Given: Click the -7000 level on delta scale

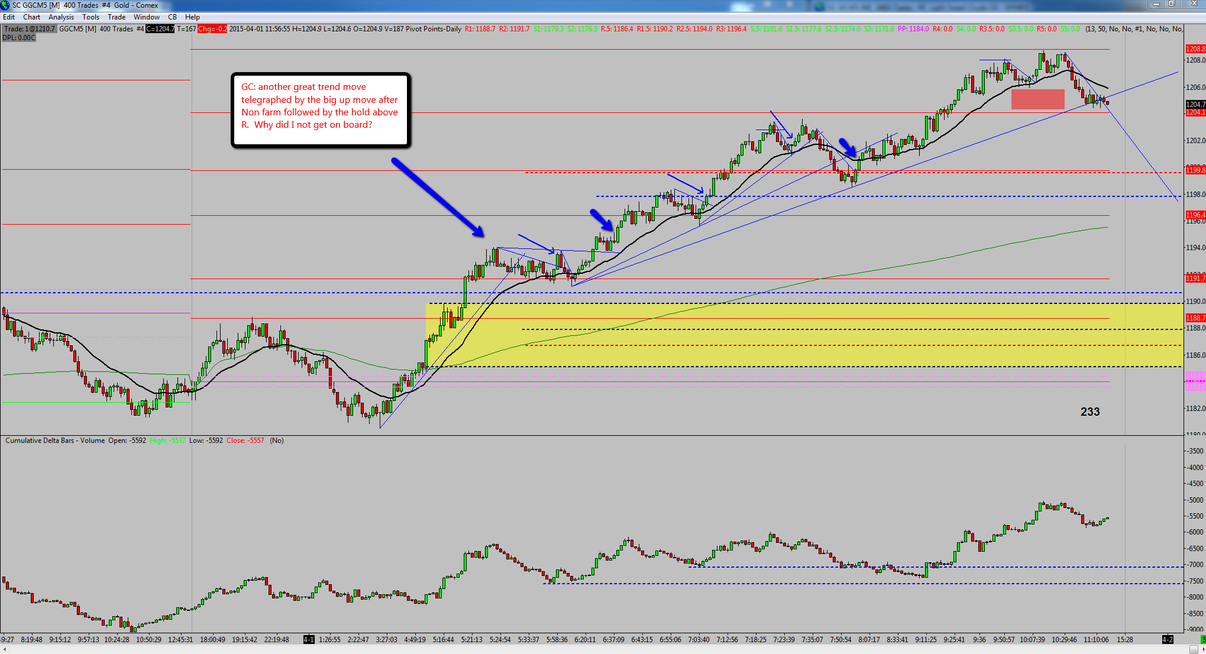Looking at the screenshot, I should pos(1195,565).
